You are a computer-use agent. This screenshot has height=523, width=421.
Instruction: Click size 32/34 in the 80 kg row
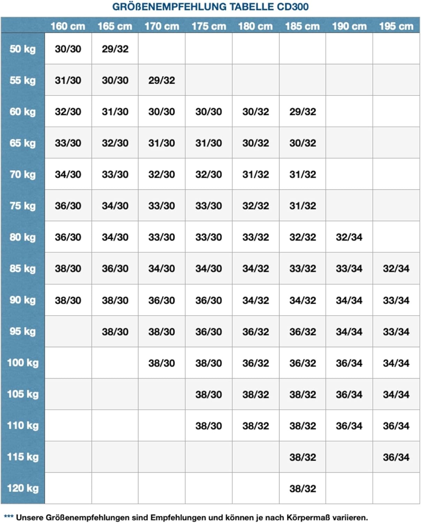tap(349, 237)
